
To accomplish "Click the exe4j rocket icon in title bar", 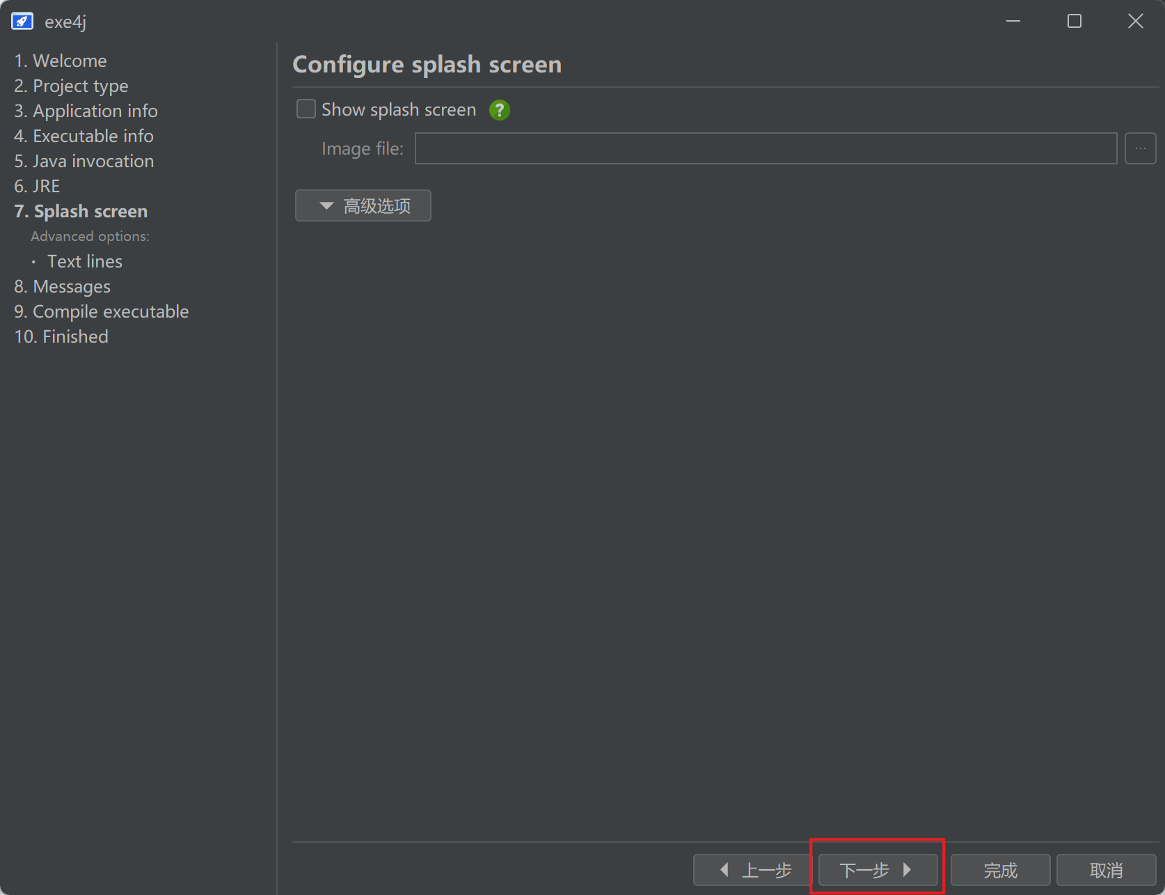I will pyautogui.click(x=22, y=22).
